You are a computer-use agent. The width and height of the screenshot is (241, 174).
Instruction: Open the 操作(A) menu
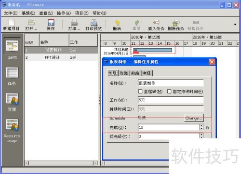click(64, 13)
